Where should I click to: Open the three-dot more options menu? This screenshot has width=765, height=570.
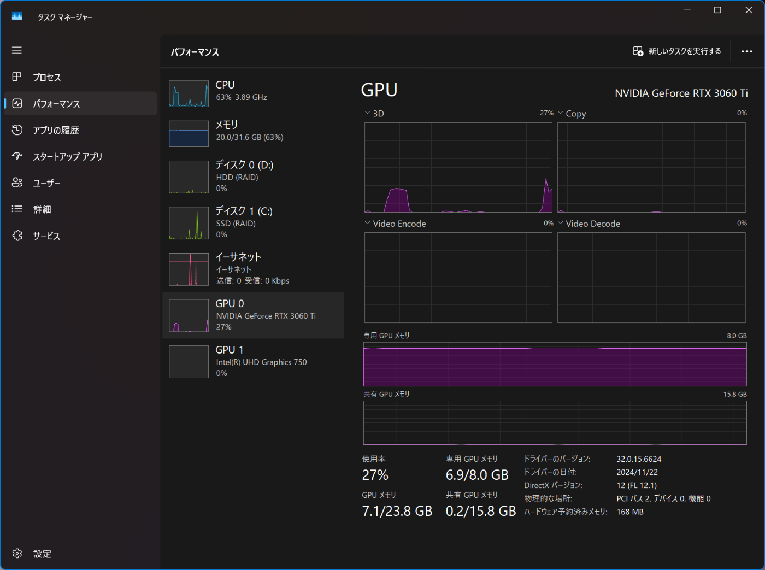(x=747, y=51)
